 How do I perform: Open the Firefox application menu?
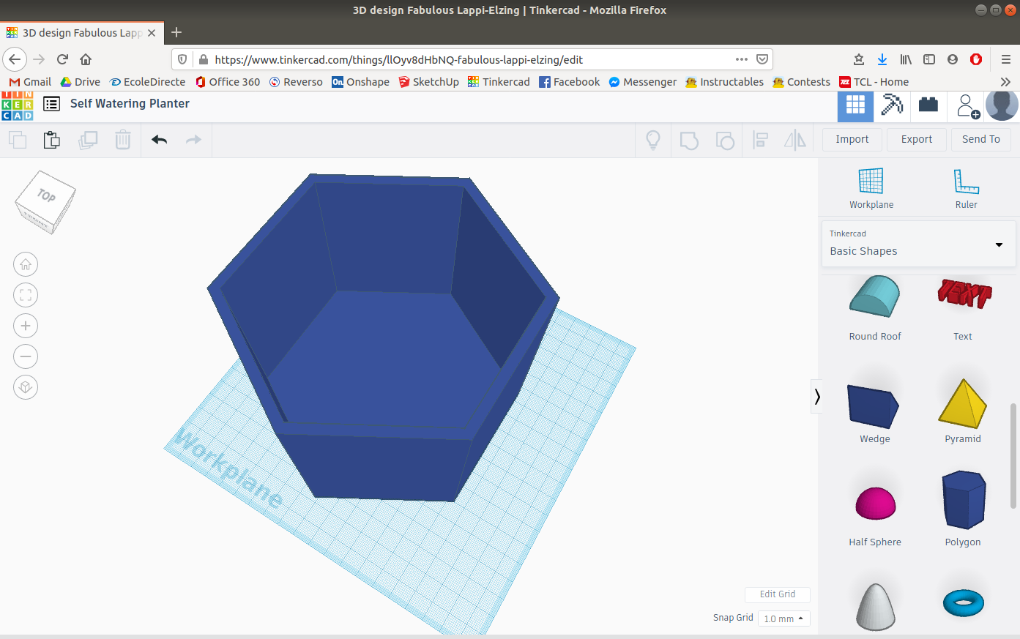tap(1006, 59)
